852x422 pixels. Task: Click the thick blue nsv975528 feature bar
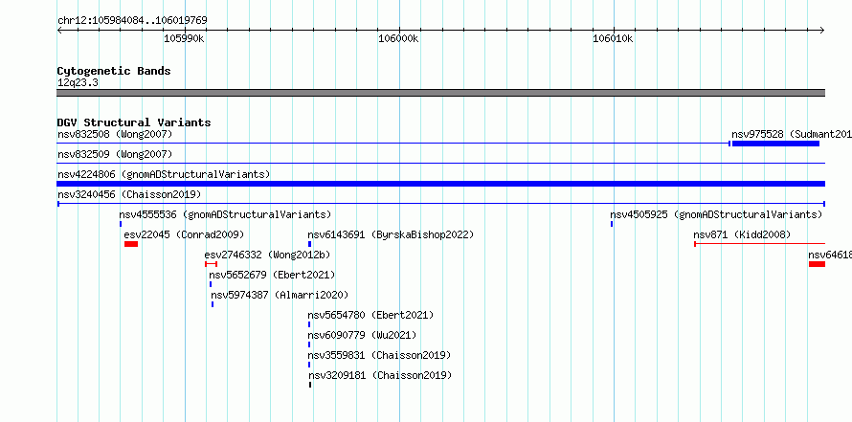(x=775, y=144)
